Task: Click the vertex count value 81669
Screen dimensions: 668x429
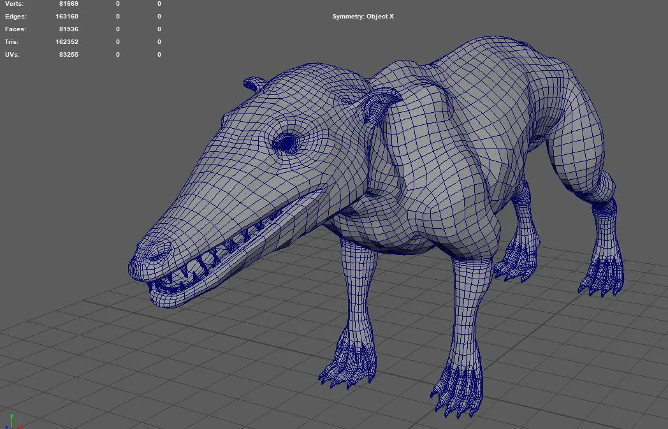Action: 69,3
